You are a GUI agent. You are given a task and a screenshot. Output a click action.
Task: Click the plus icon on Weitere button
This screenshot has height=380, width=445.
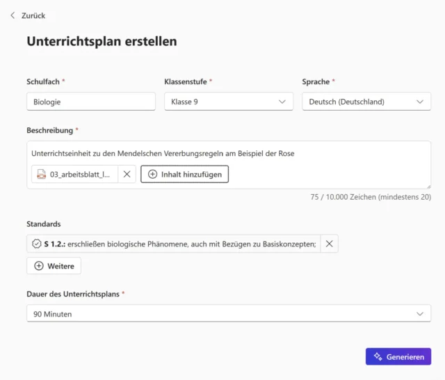click(x=39, y=266)
